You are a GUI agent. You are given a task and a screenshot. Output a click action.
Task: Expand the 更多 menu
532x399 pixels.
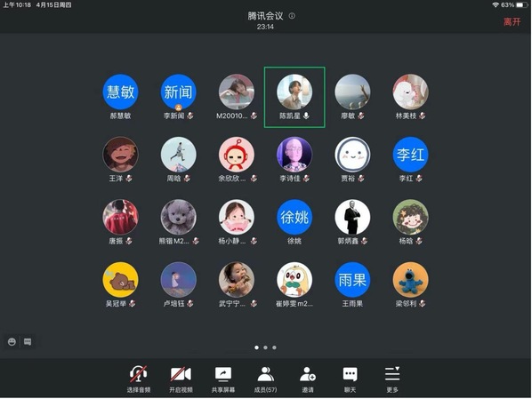point(392,379)
